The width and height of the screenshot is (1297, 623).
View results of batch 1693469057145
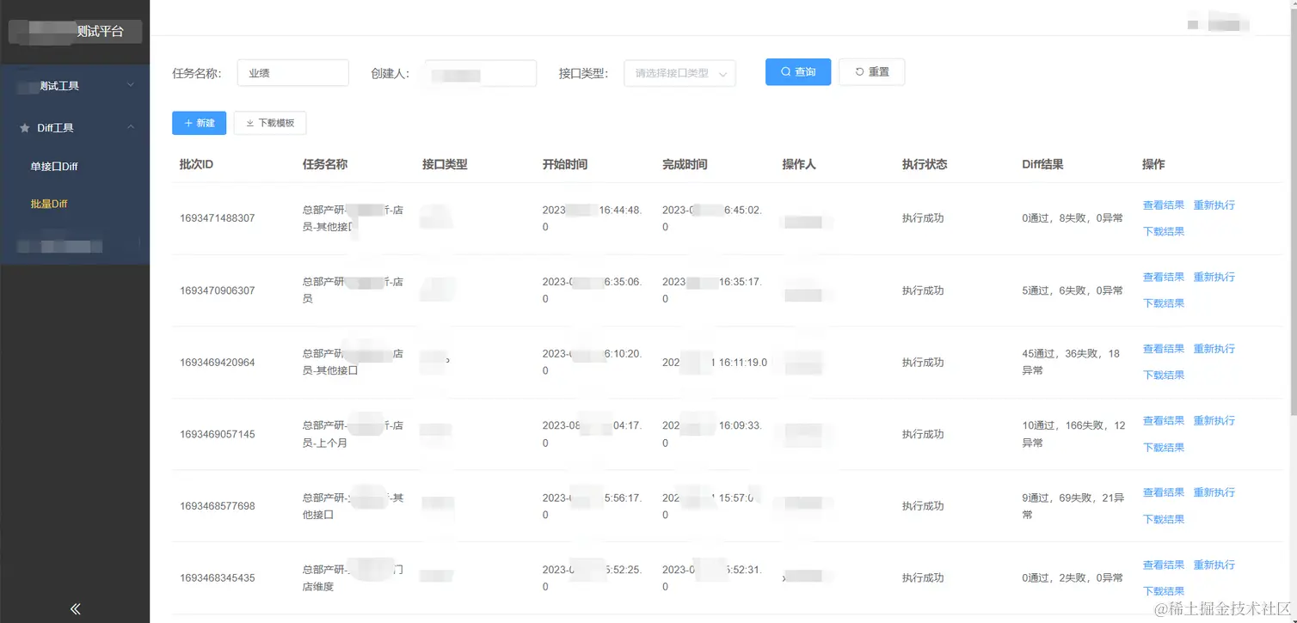[1163, 421]
